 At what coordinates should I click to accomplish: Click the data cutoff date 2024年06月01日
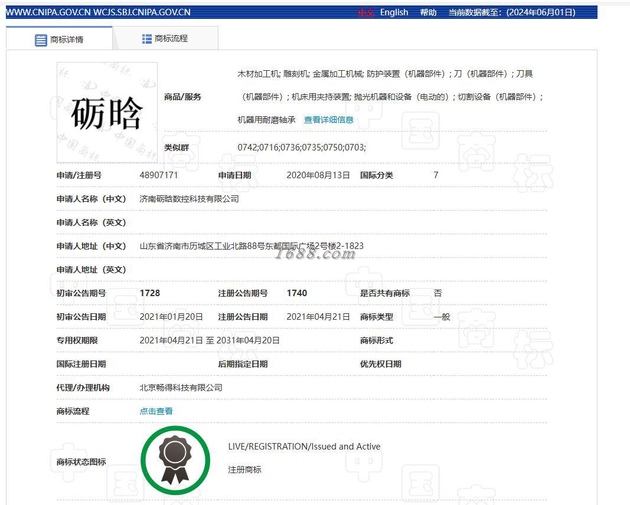point(541,12)
